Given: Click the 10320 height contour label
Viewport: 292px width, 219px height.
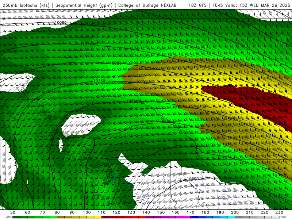Looking at the screenshot, I should point(132,101).
